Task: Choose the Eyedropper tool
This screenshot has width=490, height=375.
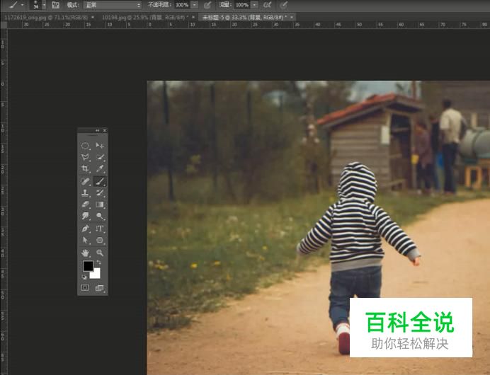Action: pyautogui.click(x=100, y=169)
